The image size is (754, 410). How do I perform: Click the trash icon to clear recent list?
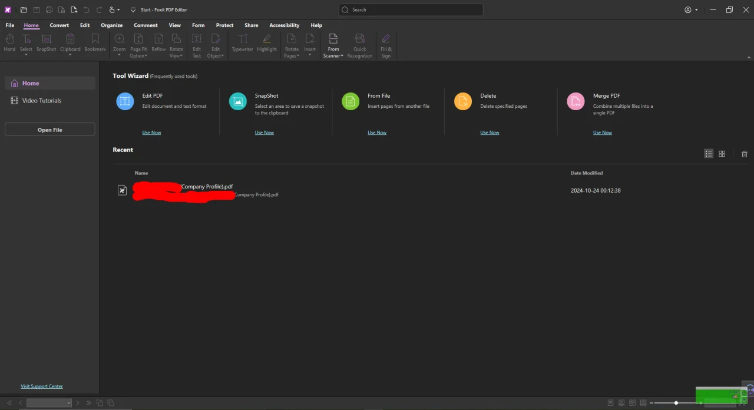coord(745,154)
